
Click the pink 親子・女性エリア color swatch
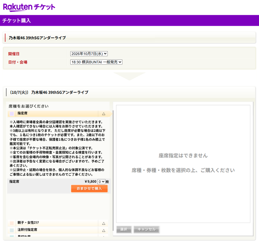tap(12, 223)
